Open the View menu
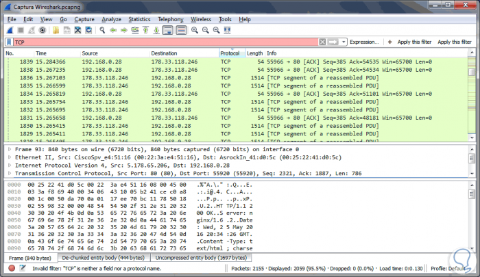480x277 pixels. (46, 19)
